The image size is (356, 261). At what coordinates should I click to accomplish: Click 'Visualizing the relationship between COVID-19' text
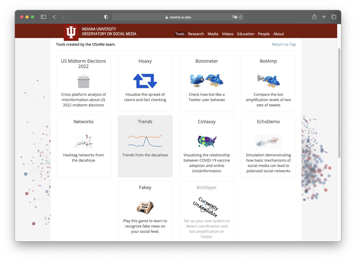tap(207, 163)
